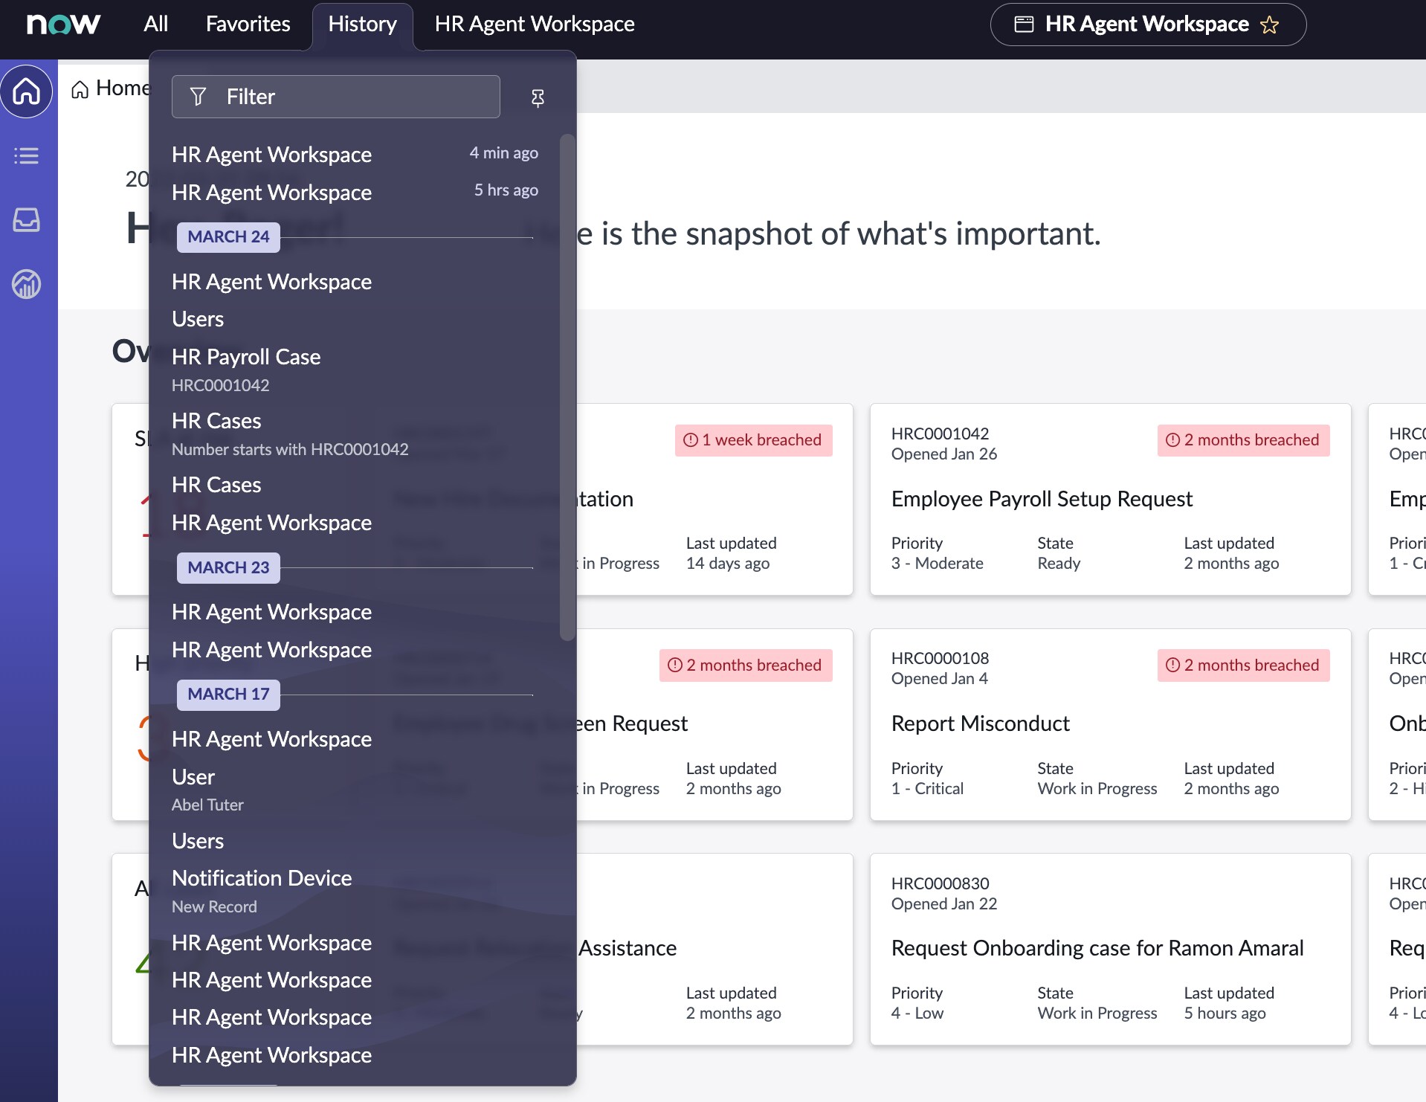Select the Lists icon in the left sidebar
Image resolution: width=1426 pixels, height=1102 pixels.
[x=27, y=156]
